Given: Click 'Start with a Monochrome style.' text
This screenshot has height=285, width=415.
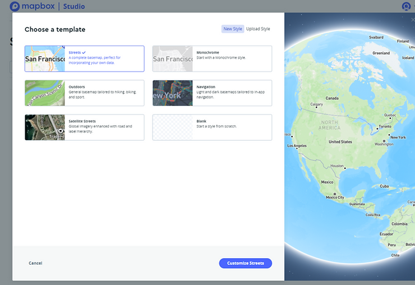Looking at the screenshot, I should coord(221,57).
